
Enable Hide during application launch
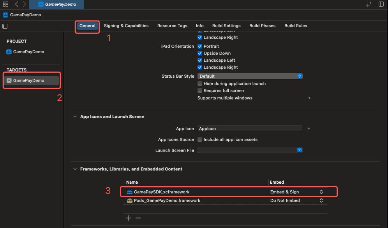pyautogui.click(x=200, y=84)
